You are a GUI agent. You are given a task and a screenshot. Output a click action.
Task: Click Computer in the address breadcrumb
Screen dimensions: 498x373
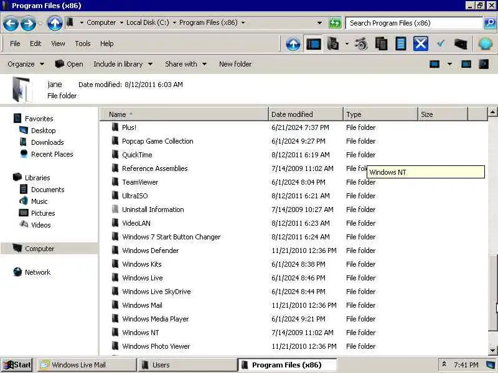click(x=101, y=23)
